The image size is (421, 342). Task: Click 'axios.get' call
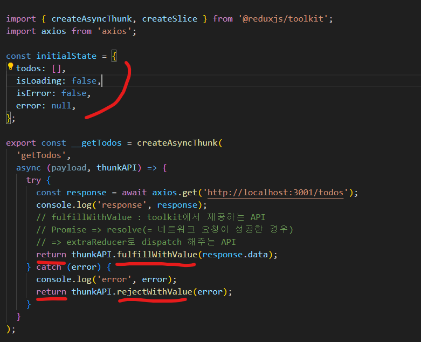[x=175, y=193]
